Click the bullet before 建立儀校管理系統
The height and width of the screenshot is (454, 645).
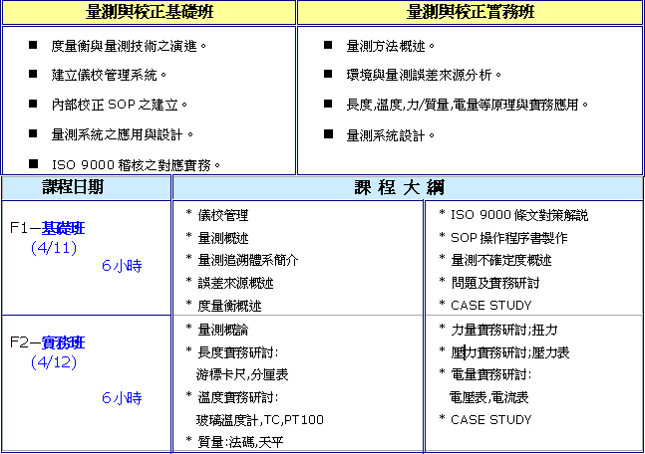34,75
